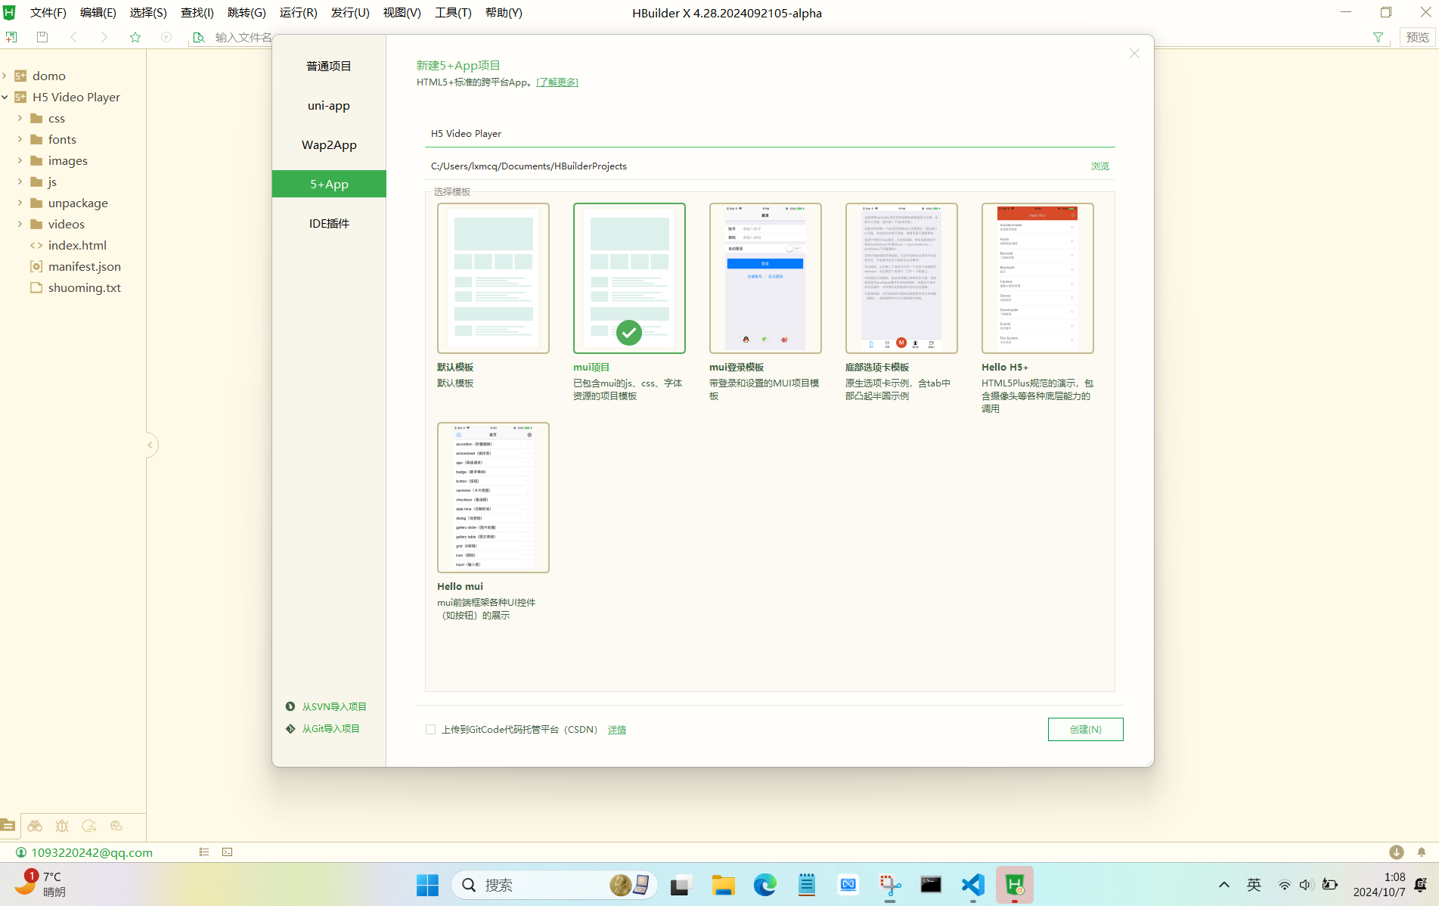Viewport: 1439px width, 906px height.
Task: Expand the images folder arrow
Action: [20, 160]
